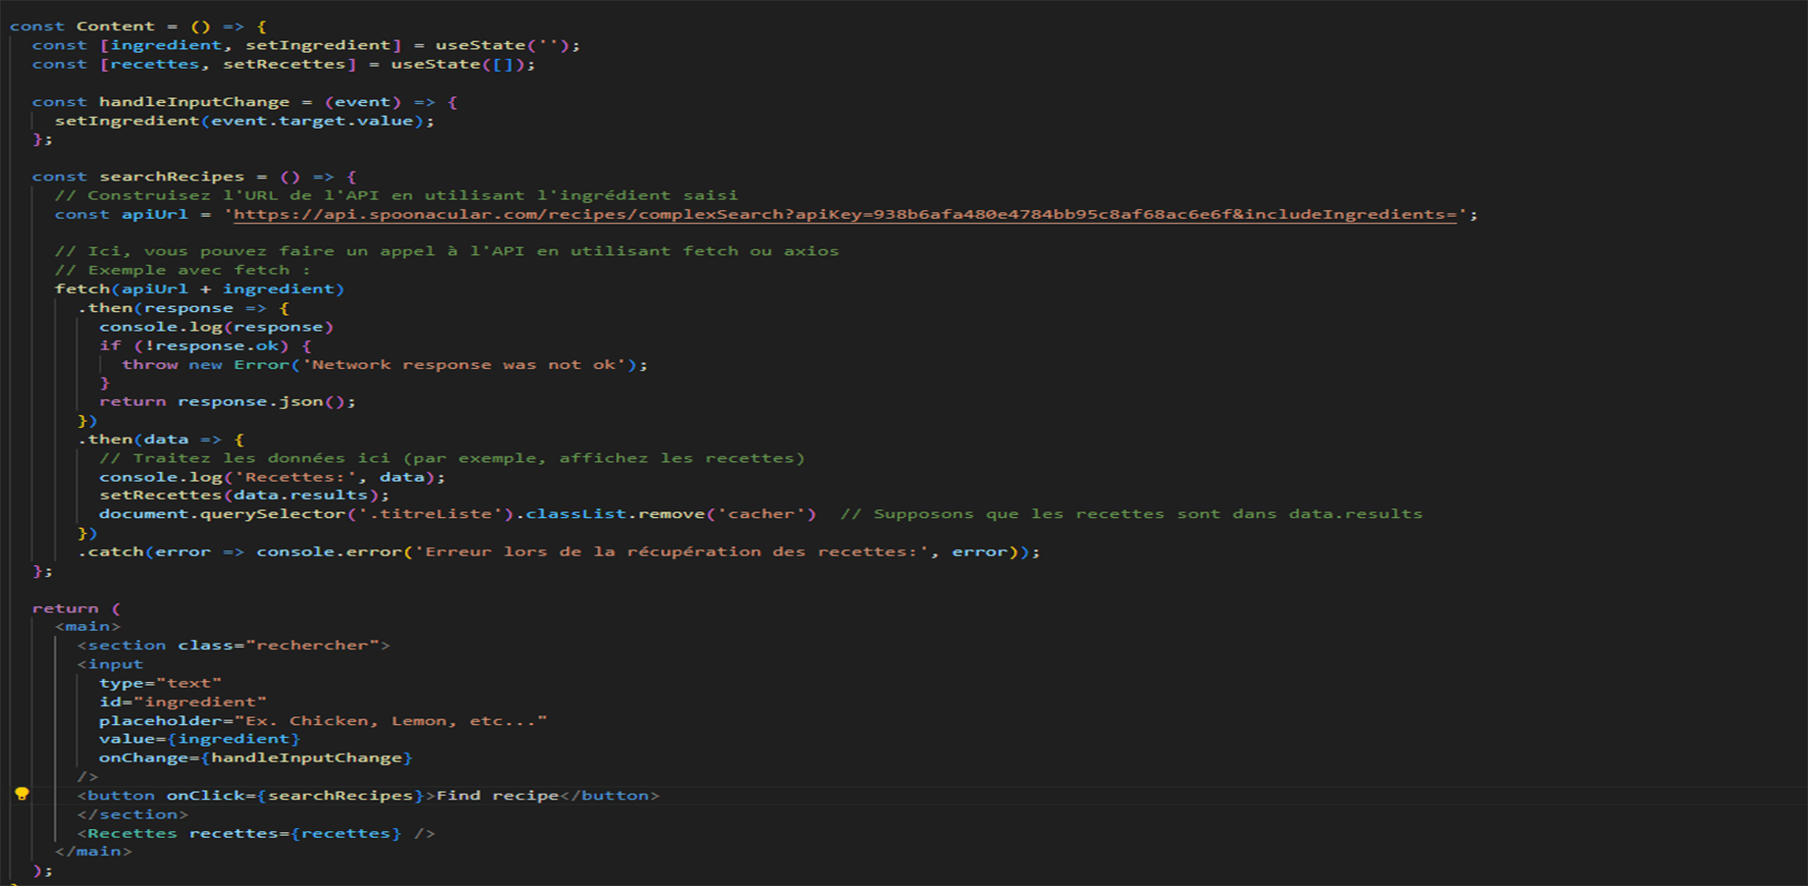Click onClick={searchRecipes} in button tag
The height and width of the screenshot is (886, 1808).
point(295,796)
